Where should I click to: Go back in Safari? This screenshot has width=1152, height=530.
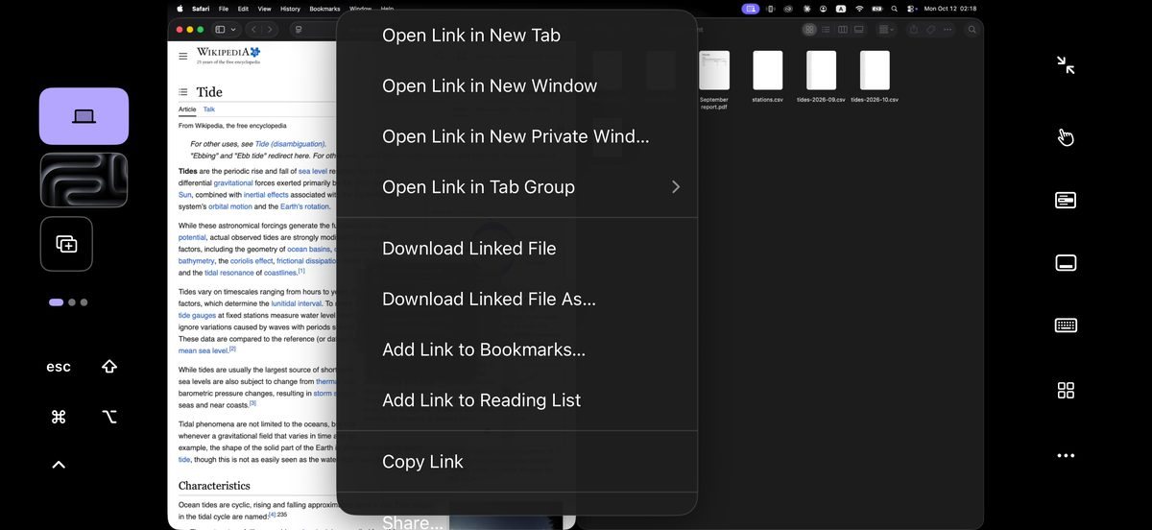253,30
